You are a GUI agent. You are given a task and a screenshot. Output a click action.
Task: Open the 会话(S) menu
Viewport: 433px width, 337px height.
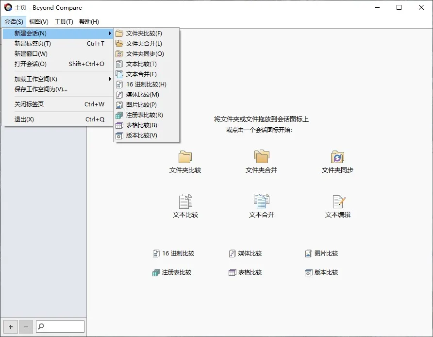coord(14,21)
